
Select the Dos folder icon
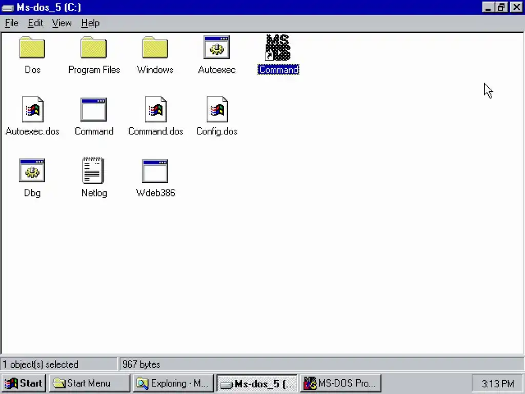tap(32, 48)
